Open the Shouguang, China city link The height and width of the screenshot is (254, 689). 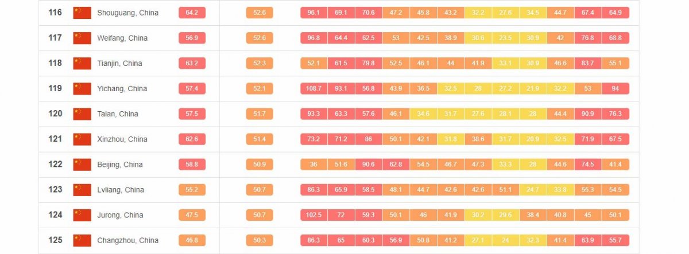tap(128, 13)
